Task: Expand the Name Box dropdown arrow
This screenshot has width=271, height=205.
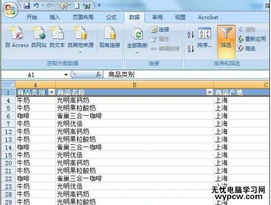Action: tap(66, 75)
